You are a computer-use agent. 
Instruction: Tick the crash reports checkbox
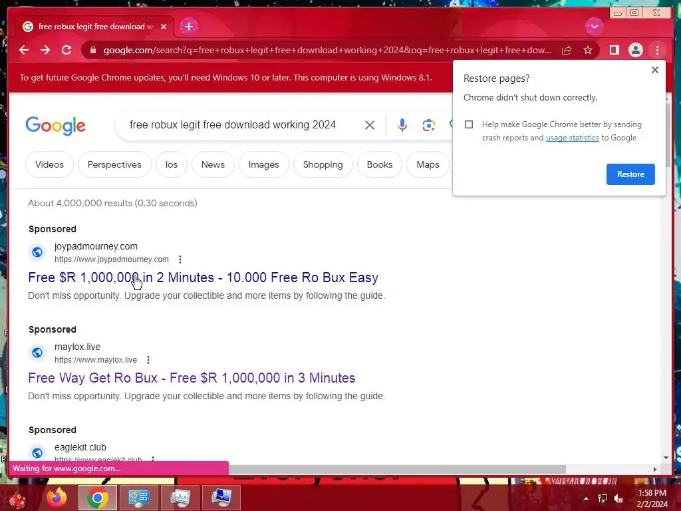click(x=469, y=124)
